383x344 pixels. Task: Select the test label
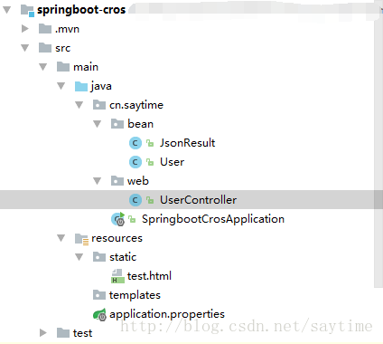pos(82,333)
